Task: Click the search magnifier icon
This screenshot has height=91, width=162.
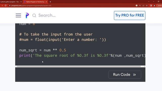Action: coord(34,15)
